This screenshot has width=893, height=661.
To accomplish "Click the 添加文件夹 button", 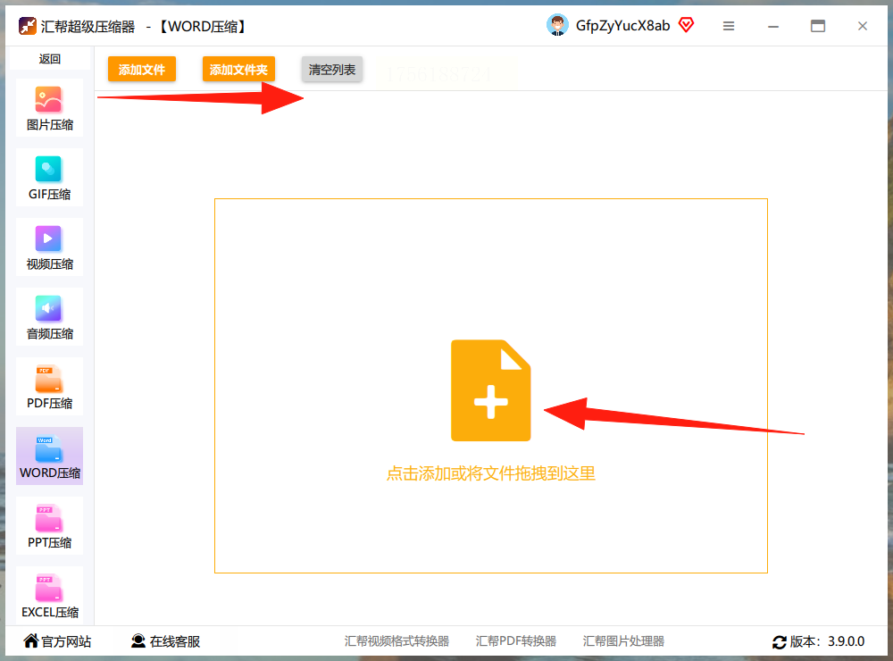I will (238, 70).
